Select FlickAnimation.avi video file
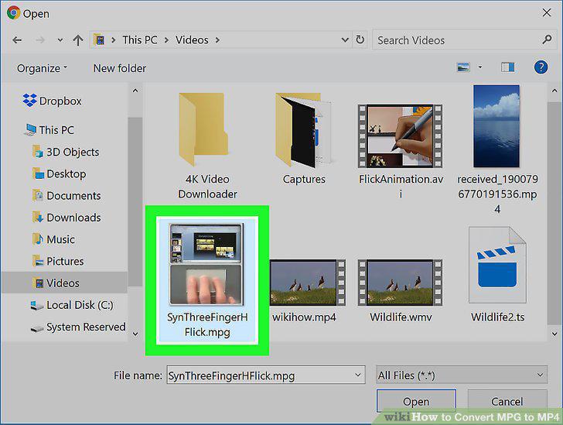The image size is (563, 425). (401, 151)
